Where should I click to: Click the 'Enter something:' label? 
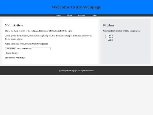(24, 49)
